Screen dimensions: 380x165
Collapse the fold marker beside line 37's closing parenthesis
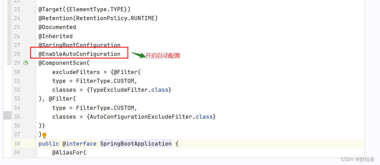click(x=36, y=134)
